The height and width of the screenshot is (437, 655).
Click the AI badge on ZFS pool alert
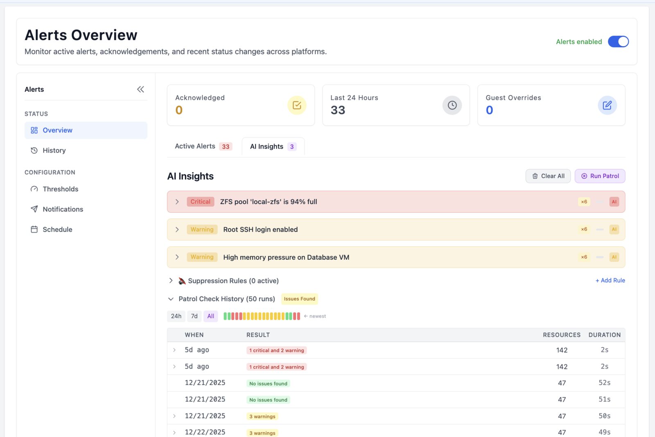(x=614, y=202)
